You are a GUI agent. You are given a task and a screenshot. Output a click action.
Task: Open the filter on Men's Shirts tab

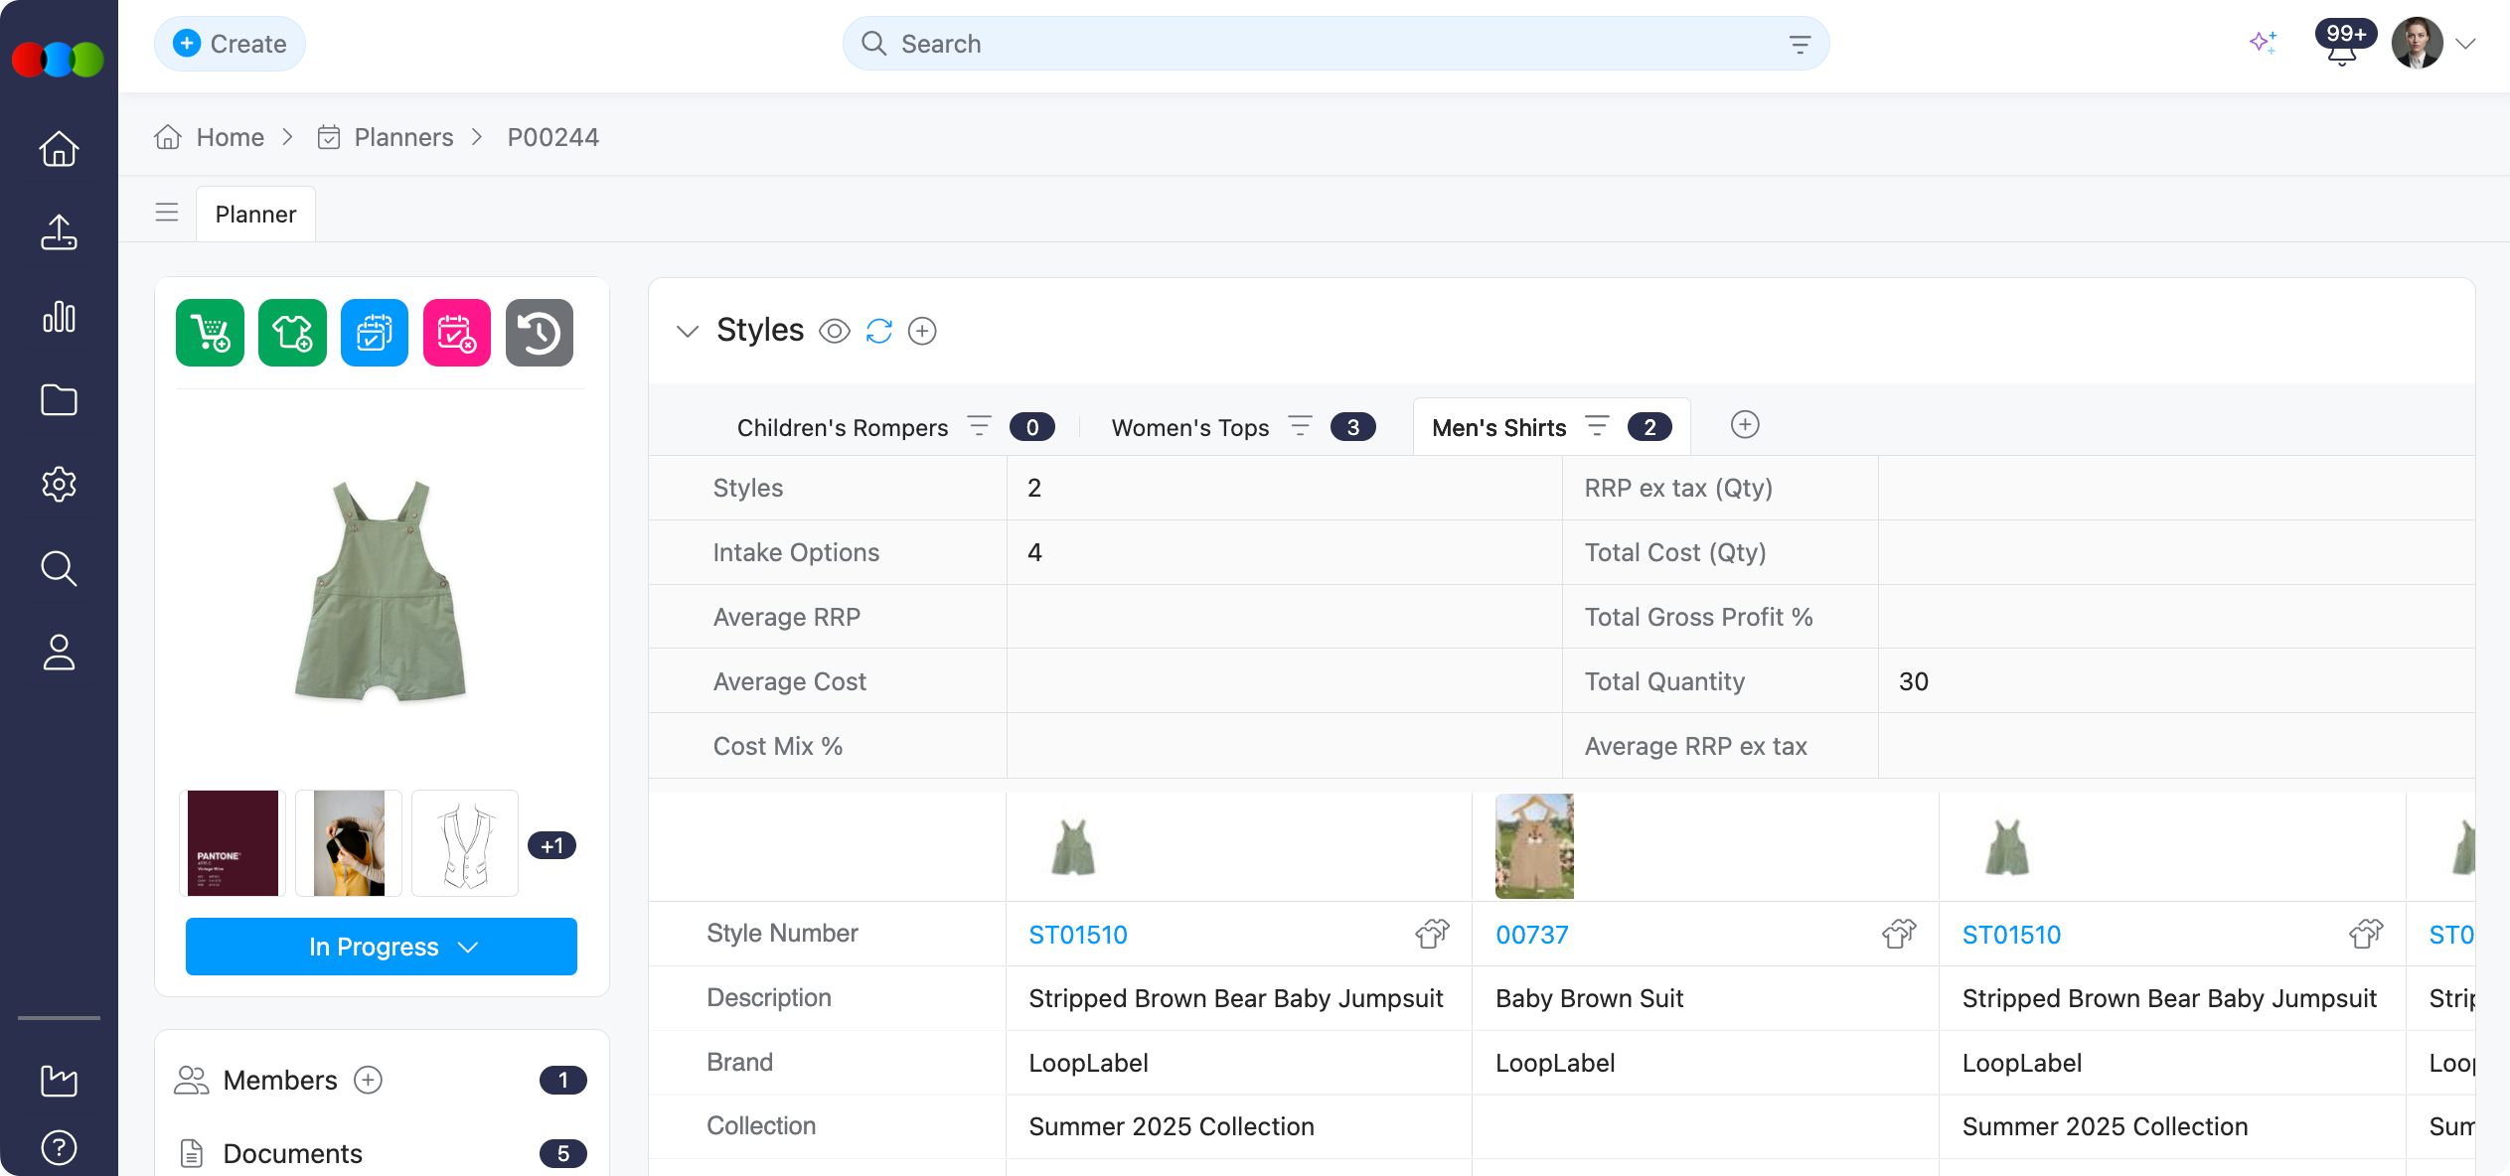tap(1597, 426)
